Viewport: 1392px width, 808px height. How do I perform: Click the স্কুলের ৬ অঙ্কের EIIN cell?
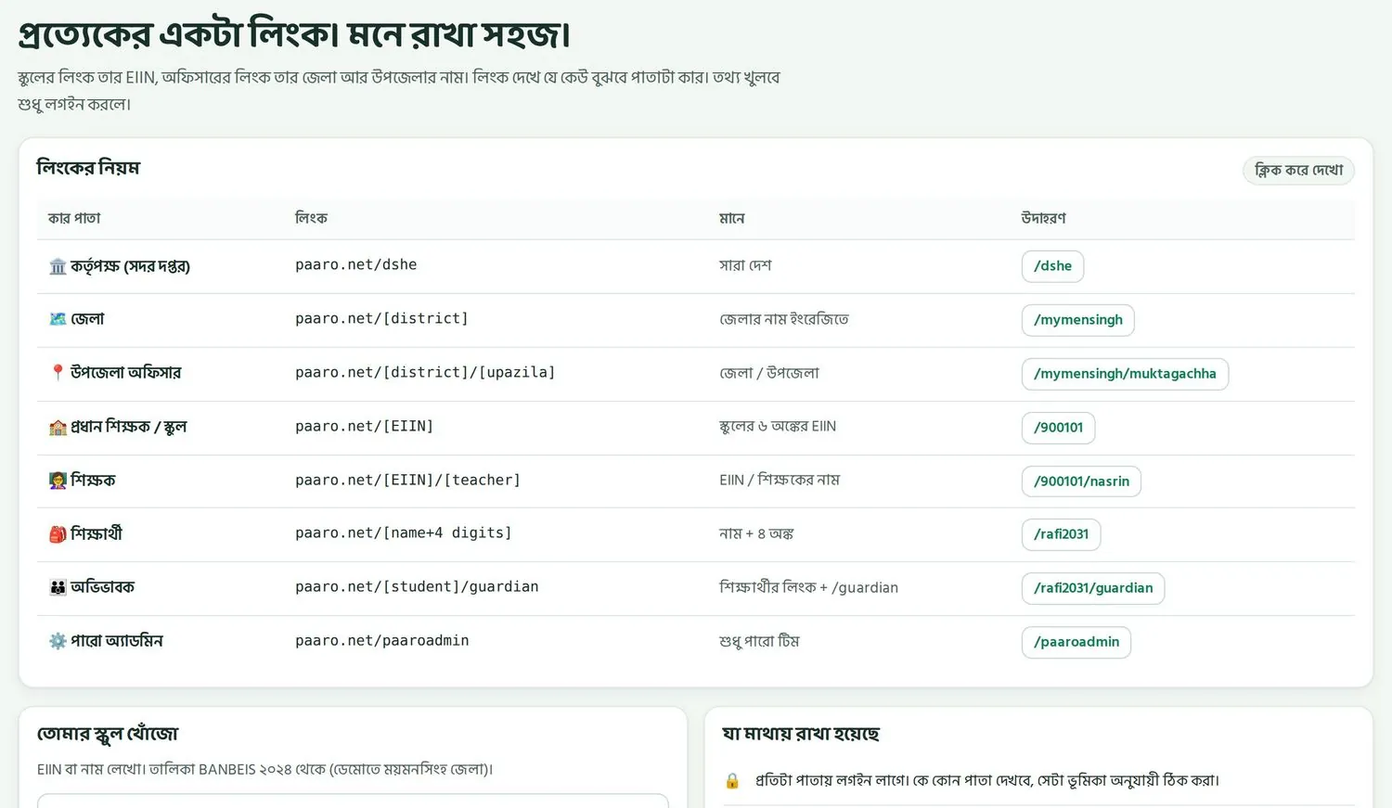coord(778,427)
